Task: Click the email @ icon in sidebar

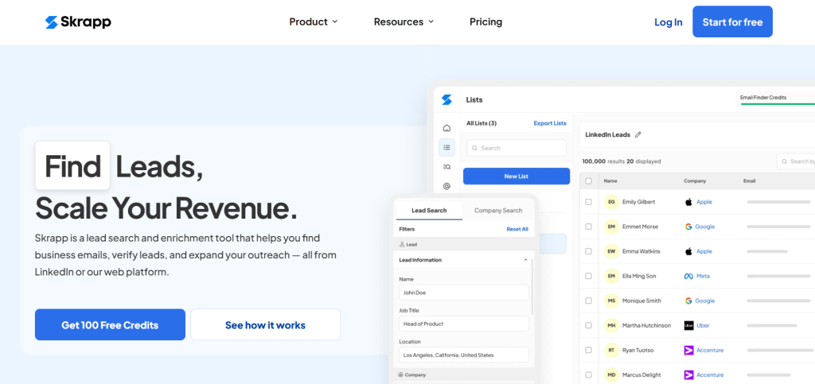Action: pos(446,186)
